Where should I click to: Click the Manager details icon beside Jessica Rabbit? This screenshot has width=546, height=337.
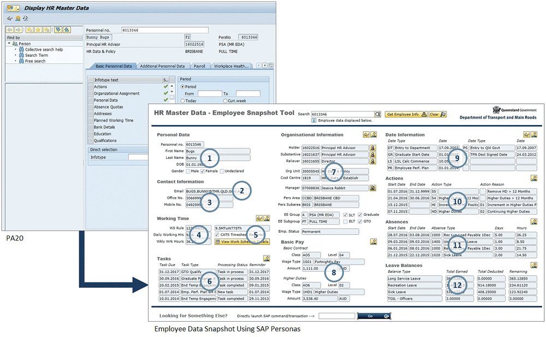tap(372, 188)
